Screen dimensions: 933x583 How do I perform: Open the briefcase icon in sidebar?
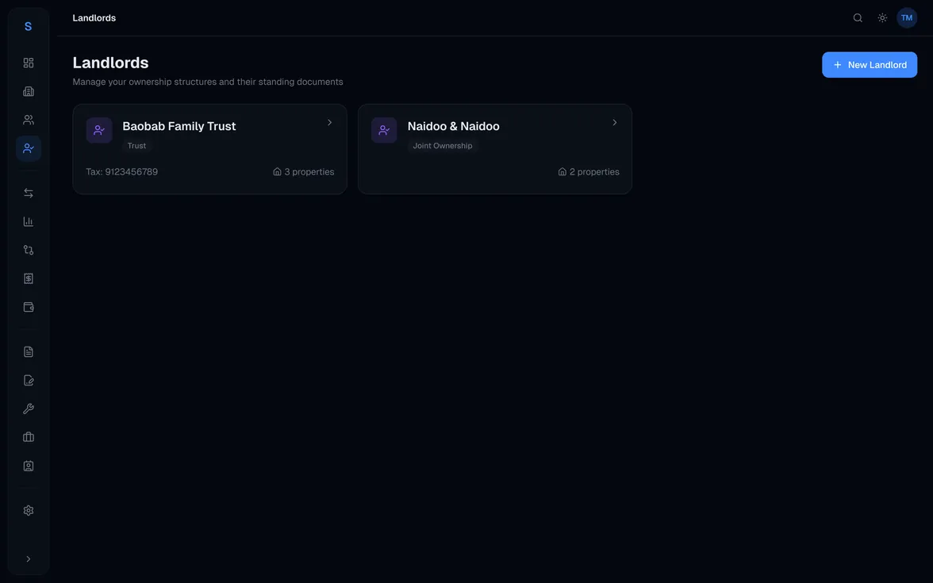28,438
